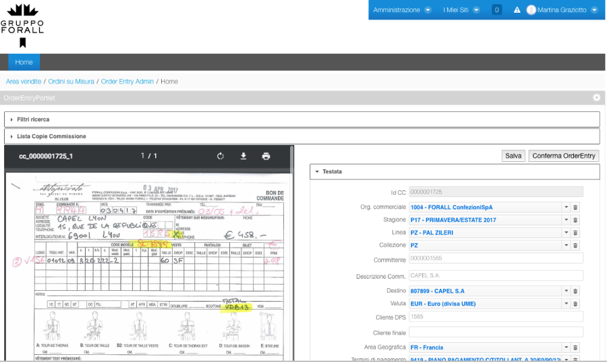Open Order Entry Admin breadcrumb link

pos(127,82)
